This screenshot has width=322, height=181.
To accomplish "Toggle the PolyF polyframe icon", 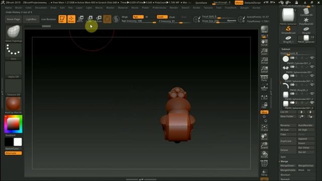I will (264, 163).
